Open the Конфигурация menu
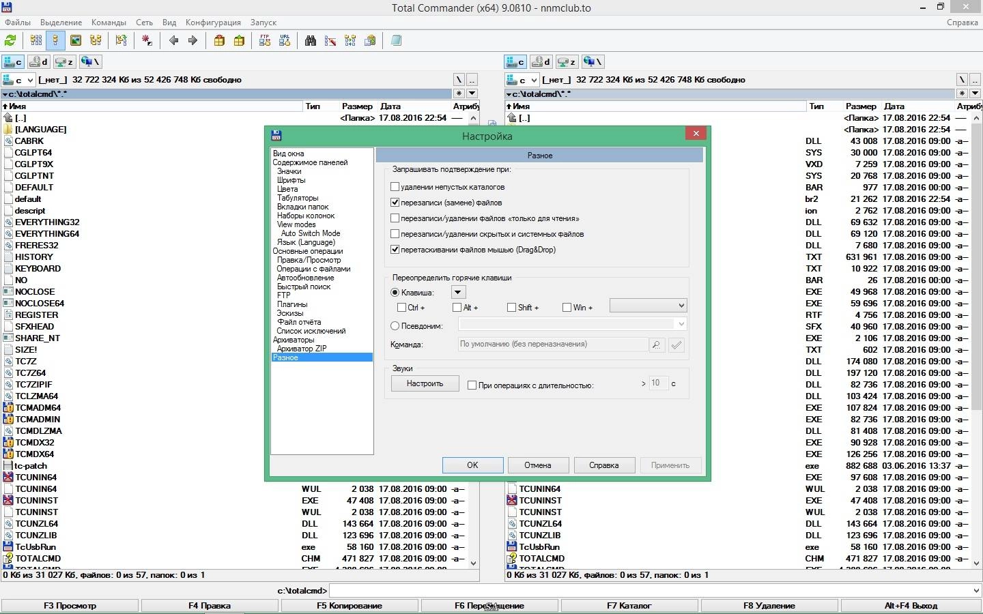 tap(213, 23)
